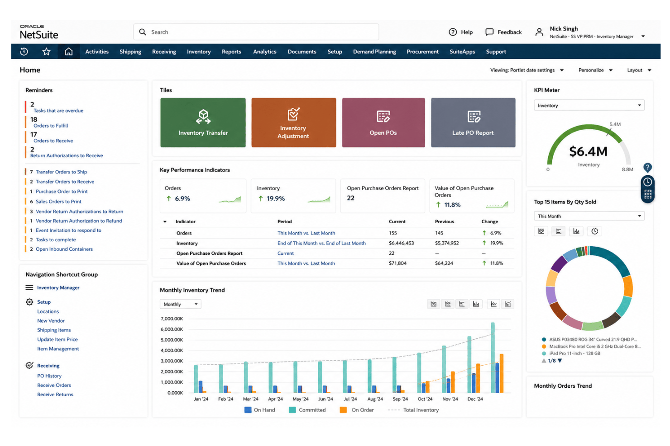This screenshot has width=670, height=446.
Task: Open the Activities menu
Action: click(97, 52)
